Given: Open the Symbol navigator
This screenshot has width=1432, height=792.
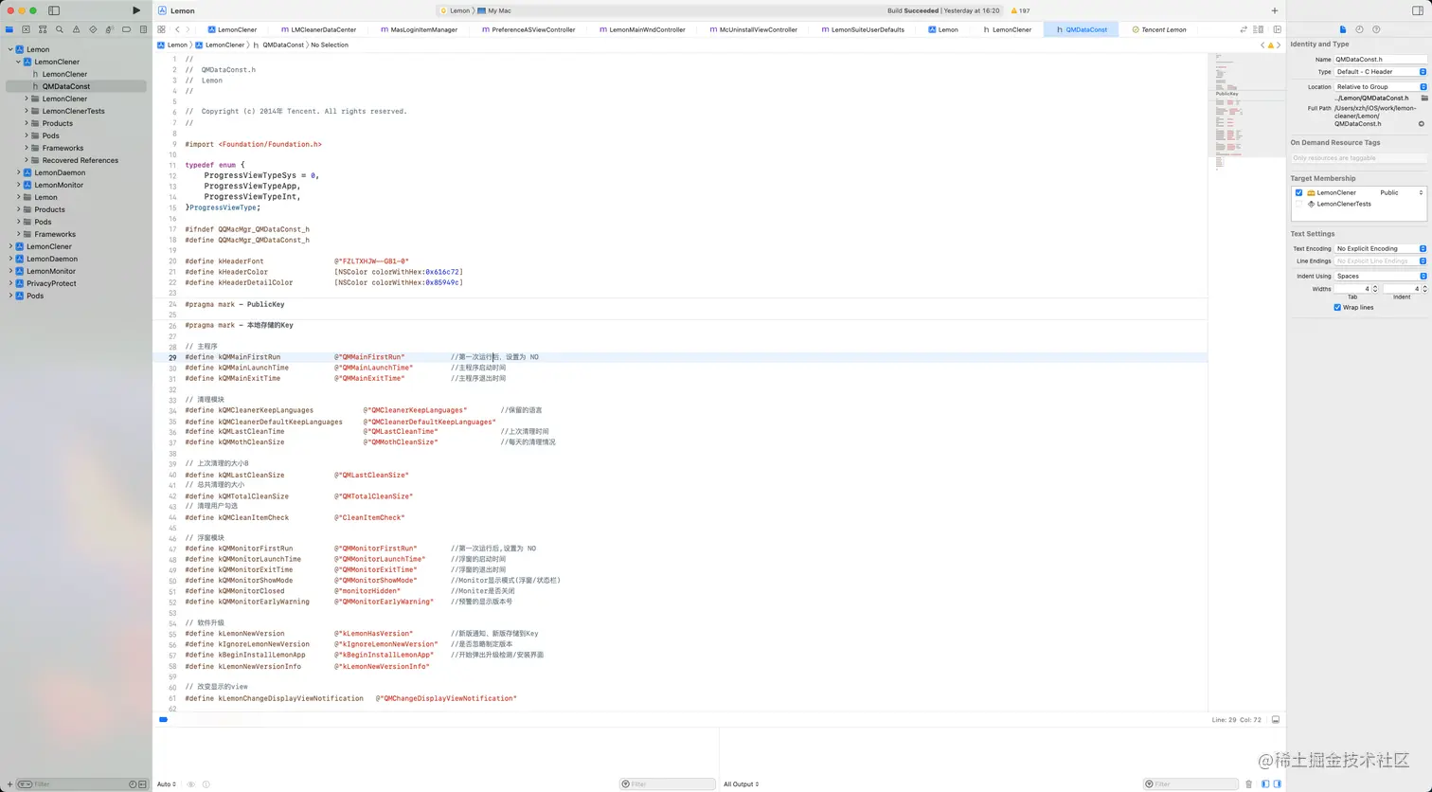Looking at the screenshot, I should click(43, 29).
